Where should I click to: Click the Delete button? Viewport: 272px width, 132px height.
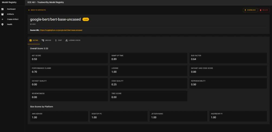pos(264,10)
